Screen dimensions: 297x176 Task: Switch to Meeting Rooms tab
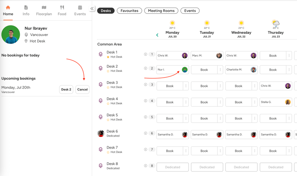[161, 11]
